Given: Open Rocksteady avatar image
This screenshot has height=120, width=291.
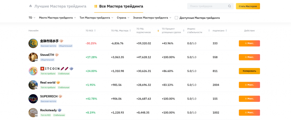Looking at the screenshot, I should tap(33, 113).
